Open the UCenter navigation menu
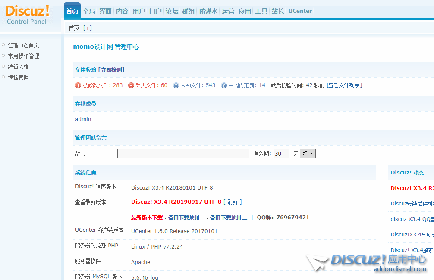 [300, 11]
